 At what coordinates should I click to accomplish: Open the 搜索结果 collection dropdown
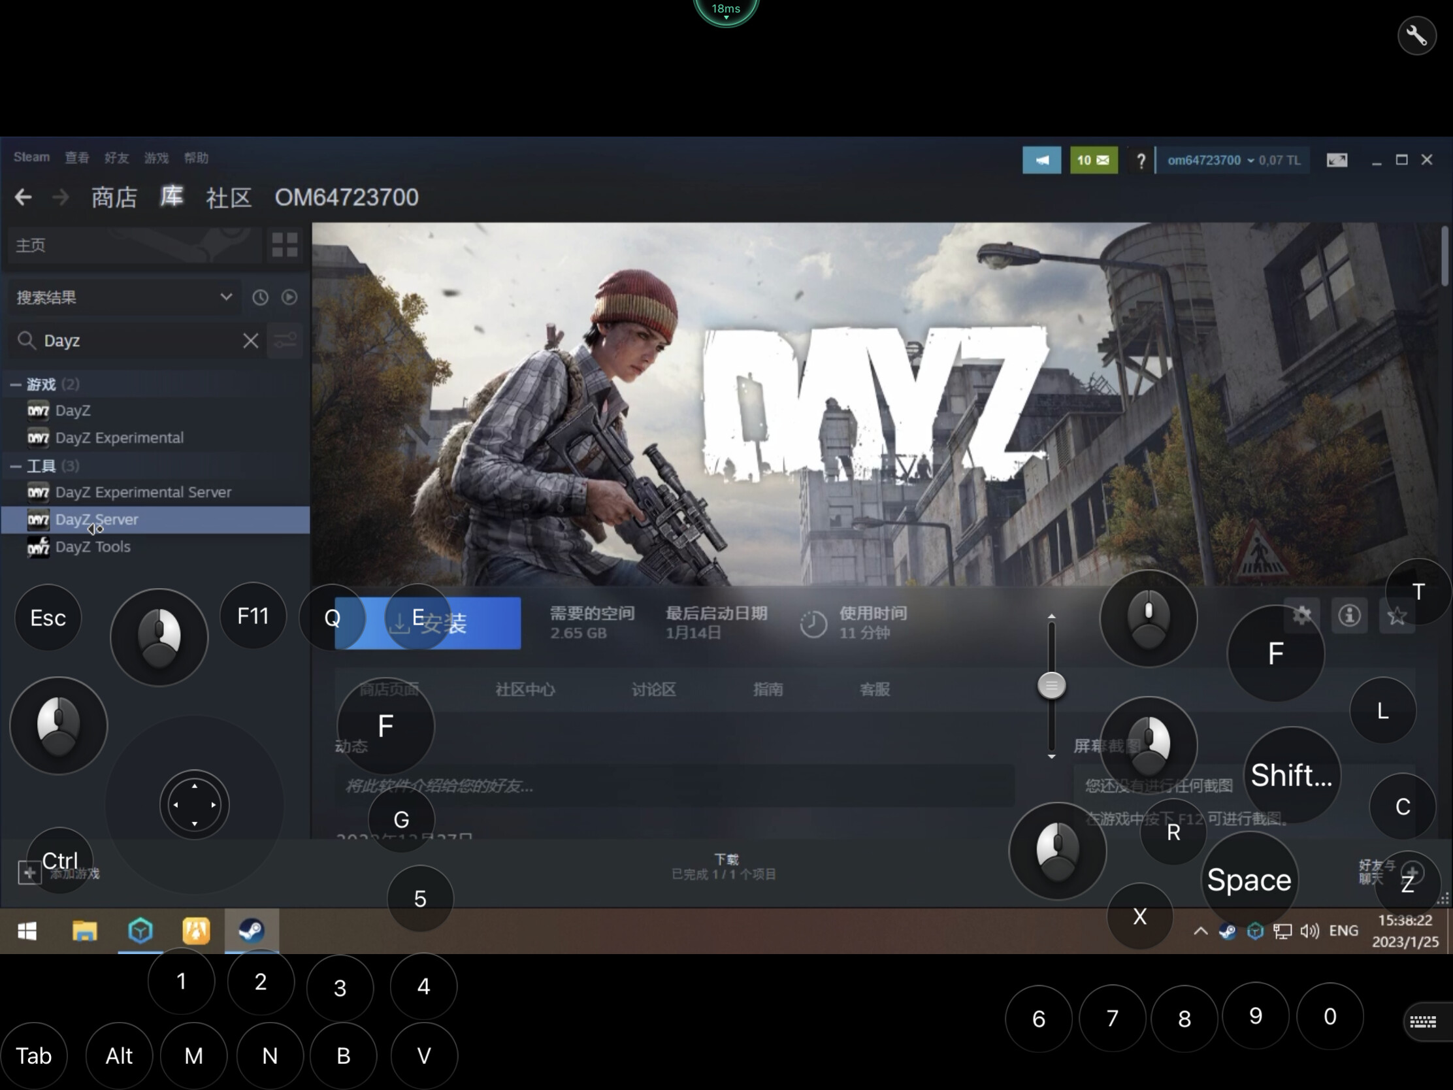[125, 297]
